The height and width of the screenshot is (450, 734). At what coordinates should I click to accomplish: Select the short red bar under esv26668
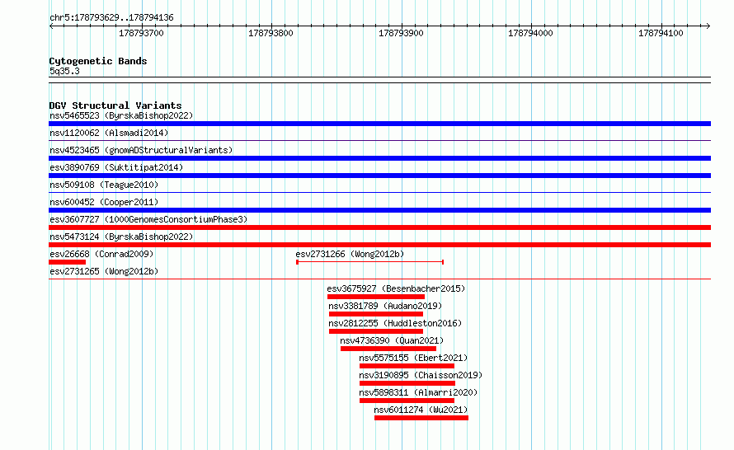click(x=68, y=262)
